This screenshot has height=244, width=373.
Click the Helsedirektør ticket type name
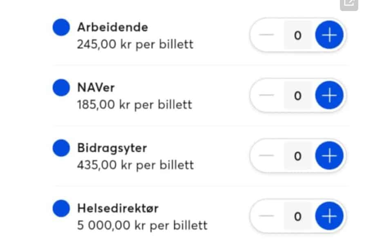[118, 208]
